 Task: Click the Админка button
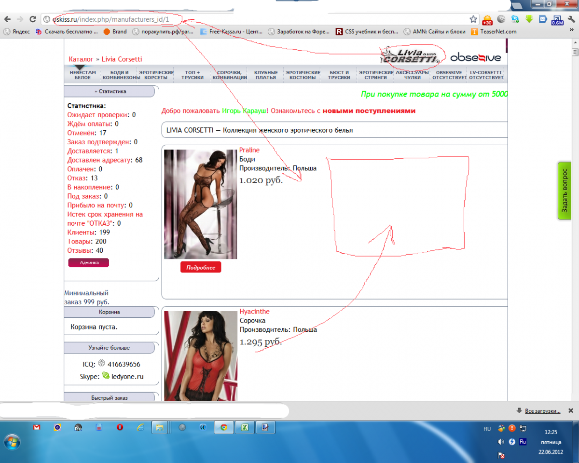89,262
